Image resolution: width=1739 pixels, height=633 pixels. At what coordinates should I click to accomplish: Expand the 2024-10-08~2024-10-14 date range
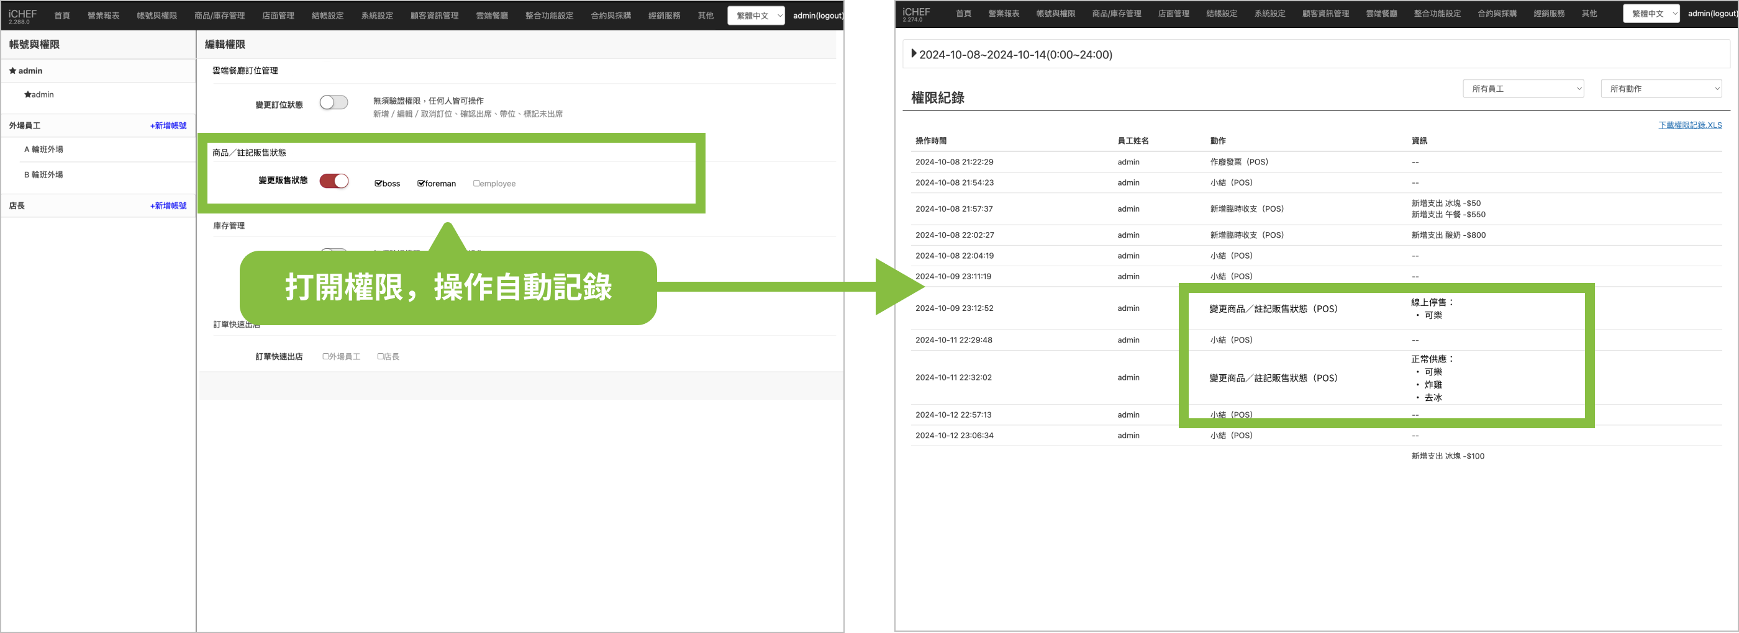[x=914, y=54]
